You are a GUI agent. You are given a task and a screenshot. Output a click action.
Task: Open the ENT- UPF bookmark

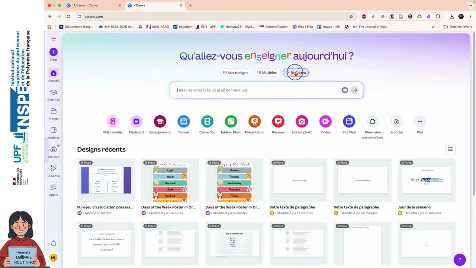coord(205,27)
